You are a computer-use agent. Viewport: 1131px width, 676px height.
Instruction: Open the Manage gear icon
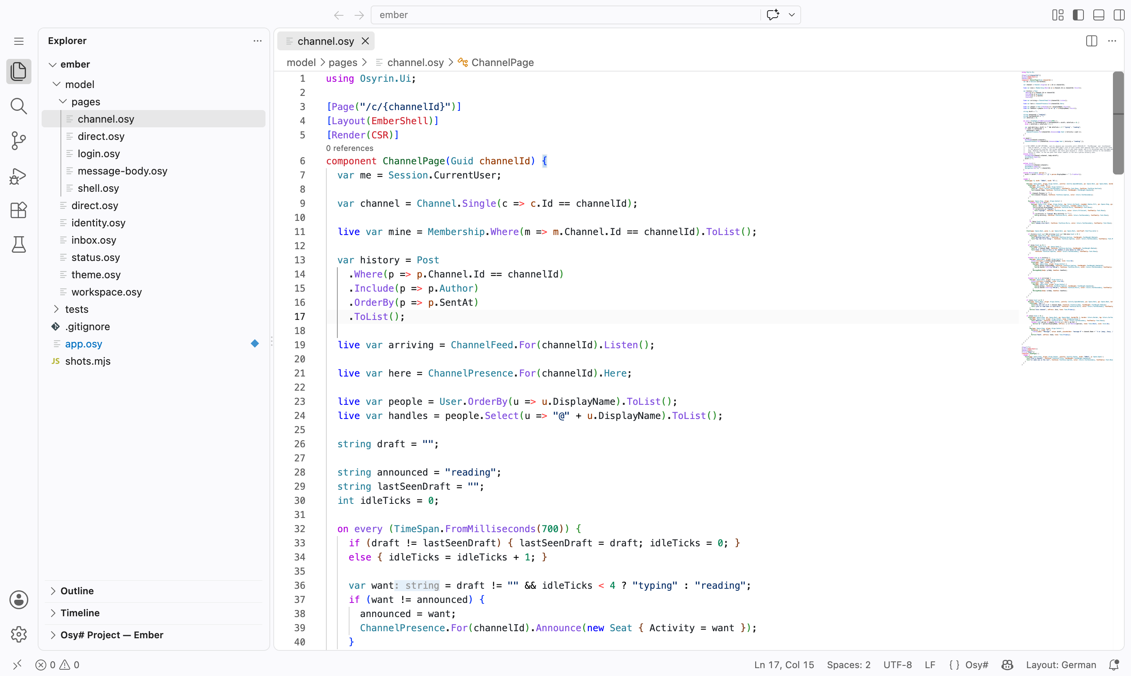19,634
